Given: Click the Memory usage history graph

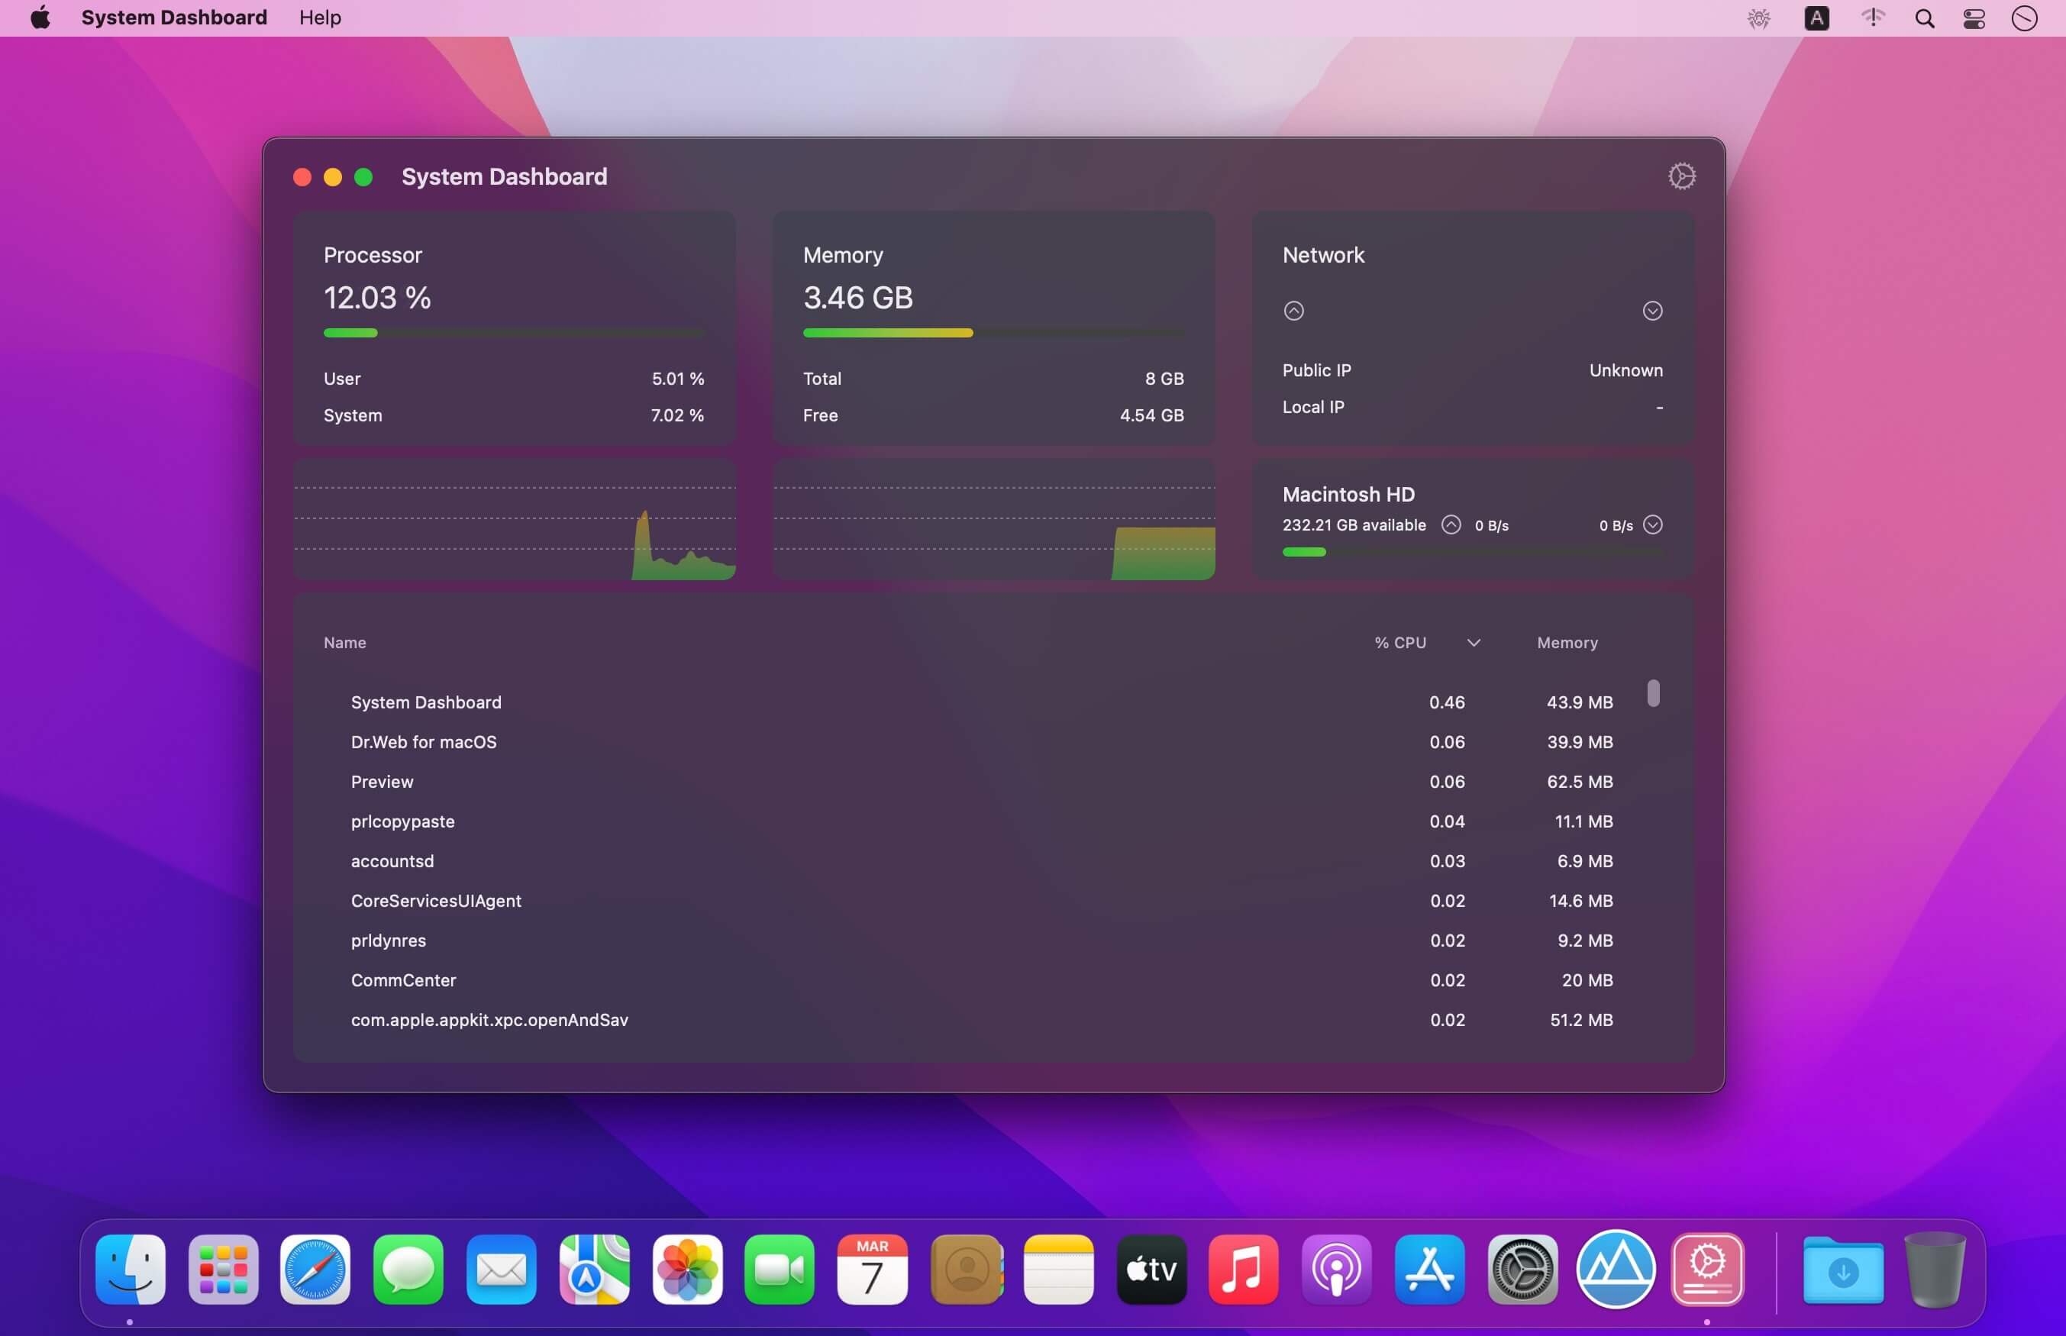Looking at the screenshot, I should (x=993, y=521).
